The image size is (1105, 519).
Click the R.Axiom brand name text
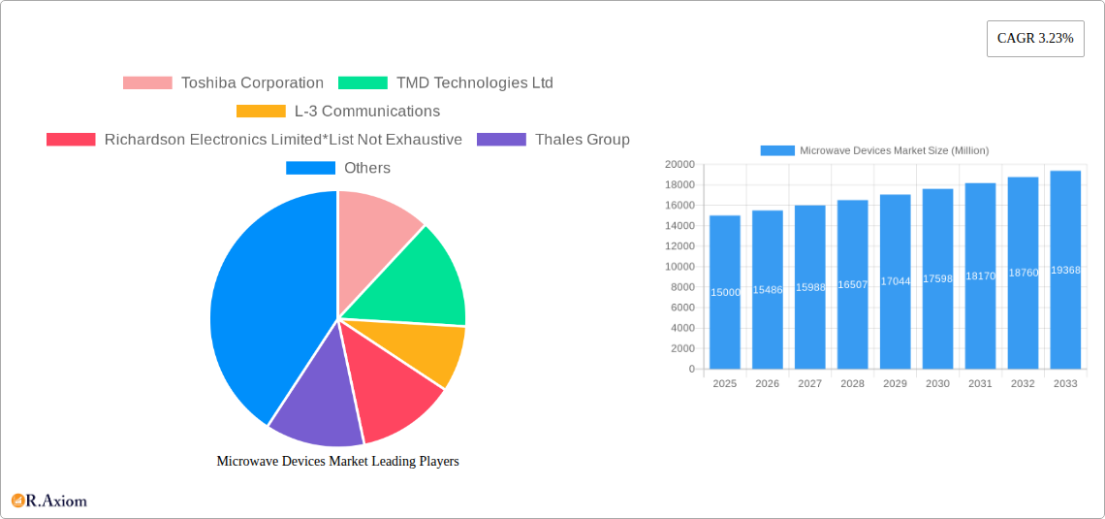[x=57, y=502]
